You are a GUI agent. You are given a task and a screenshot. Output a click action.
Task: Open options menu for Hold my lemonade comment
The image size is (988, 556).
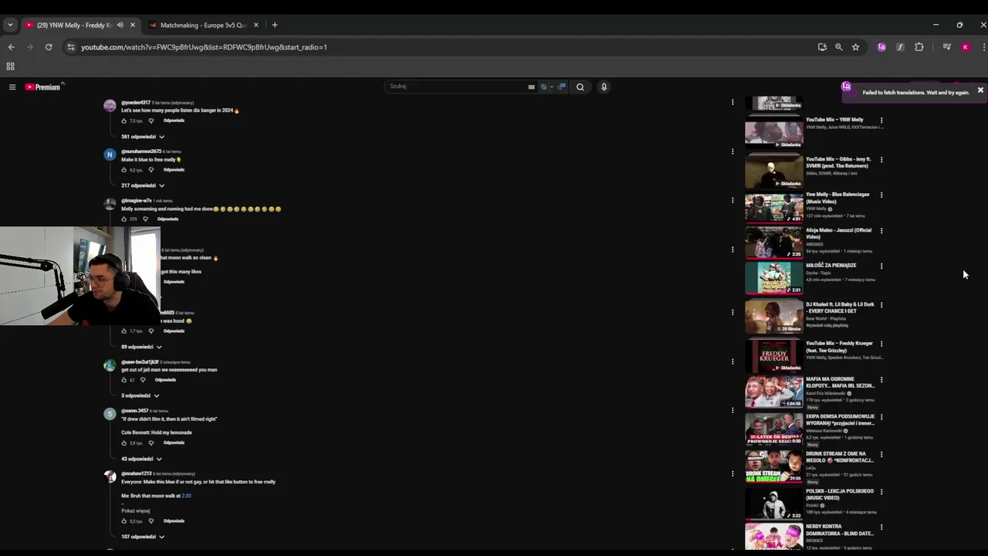[733, 410]
